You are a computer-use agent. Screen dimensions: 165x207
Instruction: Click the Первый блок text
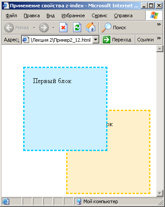click(52, 81)
